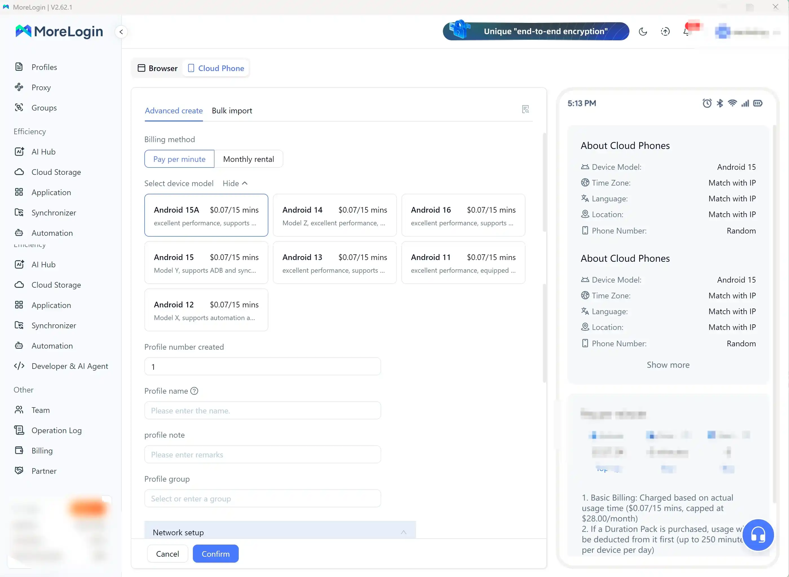Open the Proxy section
The image size is (789, 577).
(41, 87)
